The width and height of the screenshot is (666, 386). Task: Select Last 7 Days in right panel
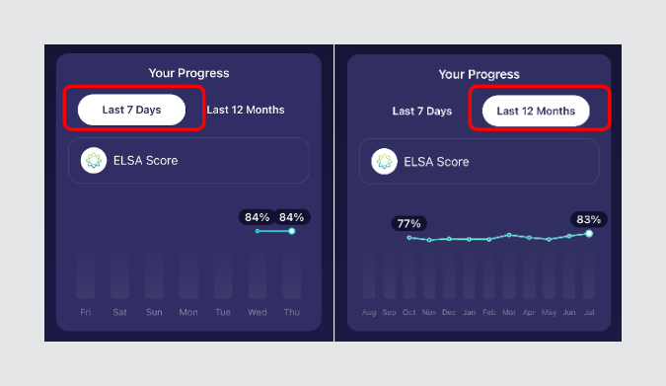click(x=421, y=111)
